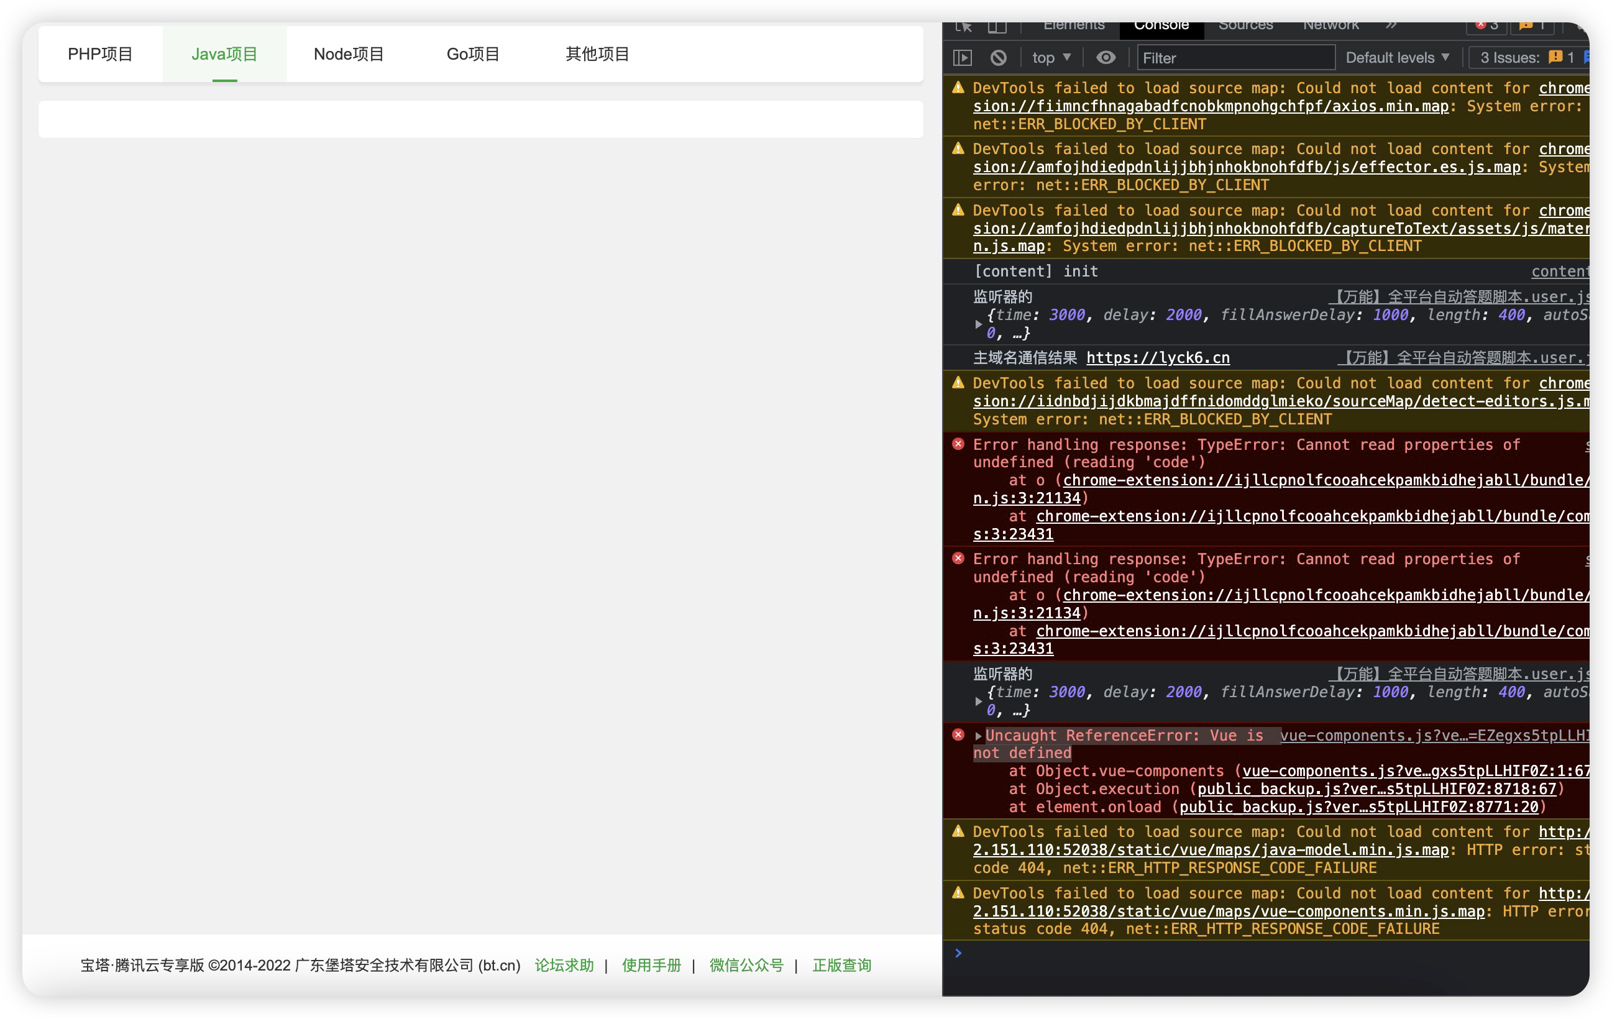Click the second TypeError error icon
Image resolution: width=1612 pixels, height=1019 pixels.
(958, 559)
